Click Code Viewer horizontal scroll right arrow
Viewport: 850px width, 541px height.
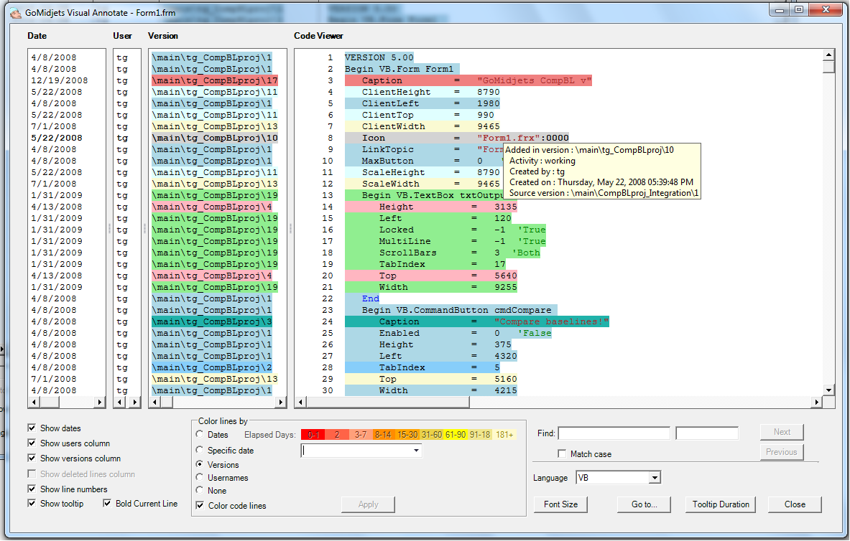pyautogui.click(x=817, y=402)
